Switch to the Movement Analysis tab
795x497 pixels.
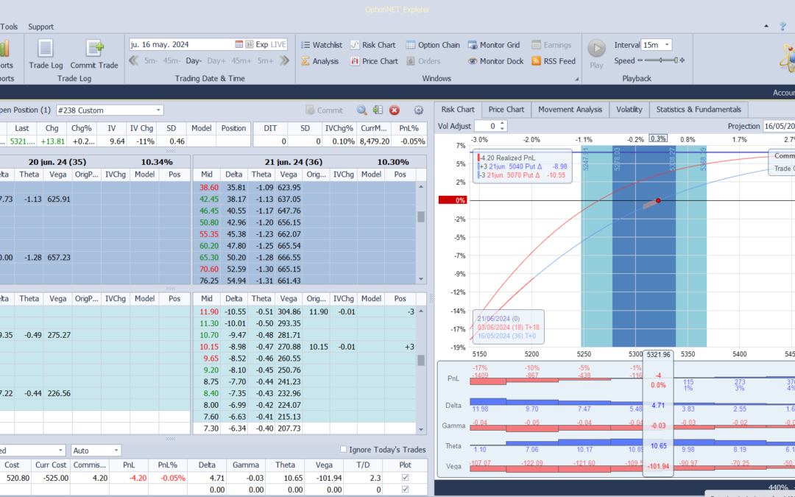coord(570,110)
